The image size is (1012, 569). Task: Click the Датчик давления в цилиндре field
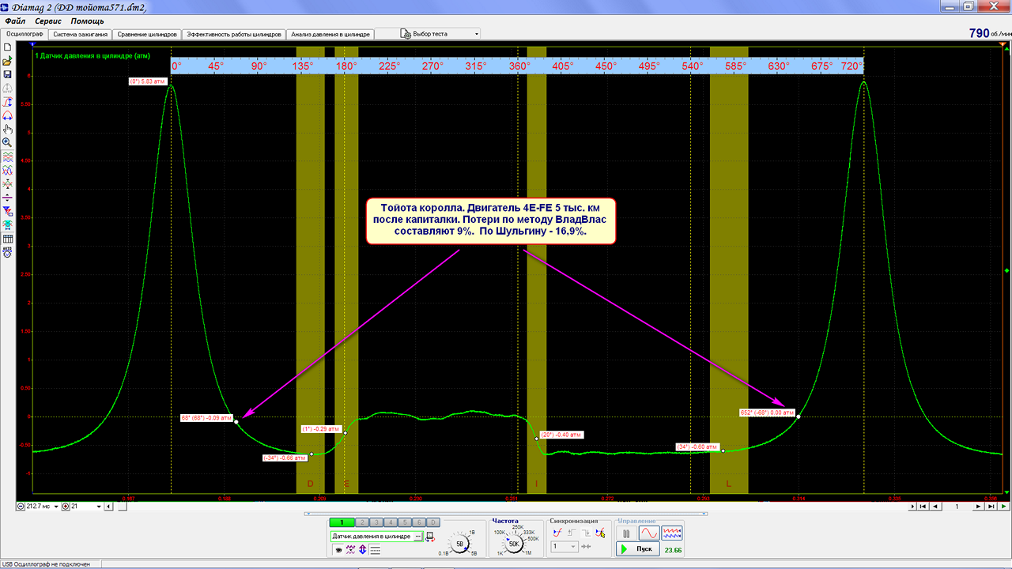pos(372,536)
